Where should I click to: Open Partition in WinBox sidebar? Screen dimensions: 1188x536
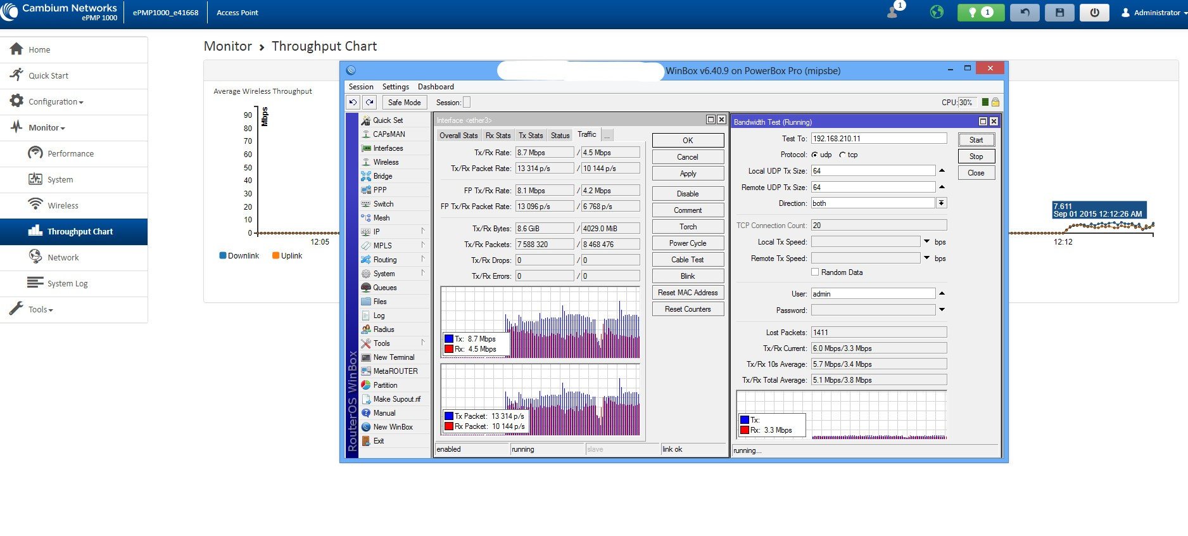(385, 385)
